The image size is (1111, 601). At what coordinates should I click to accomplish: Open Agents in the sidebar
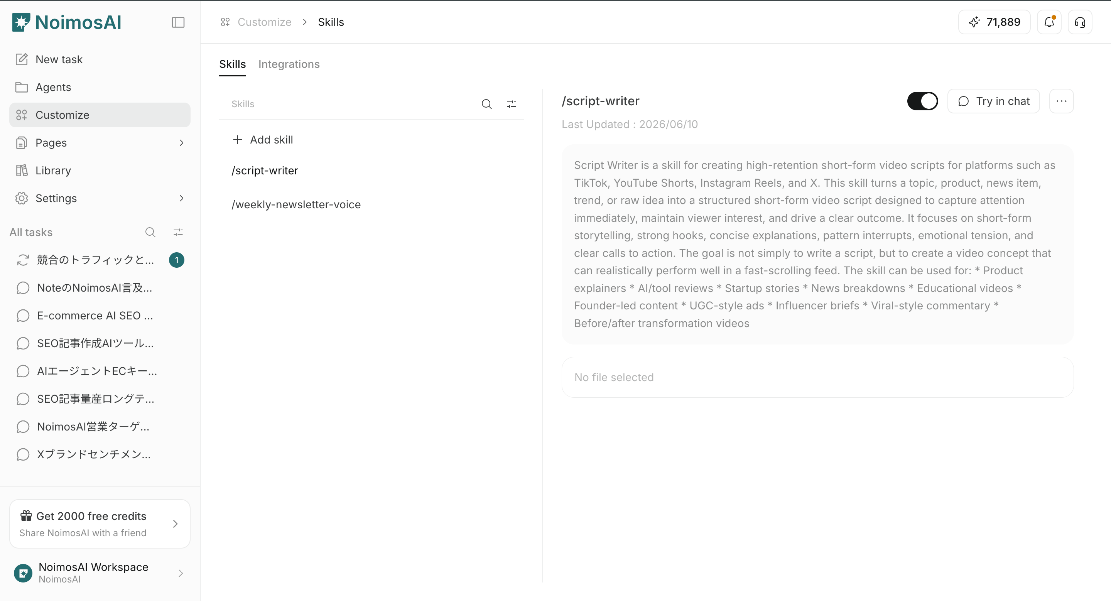(x=100, y=87)
